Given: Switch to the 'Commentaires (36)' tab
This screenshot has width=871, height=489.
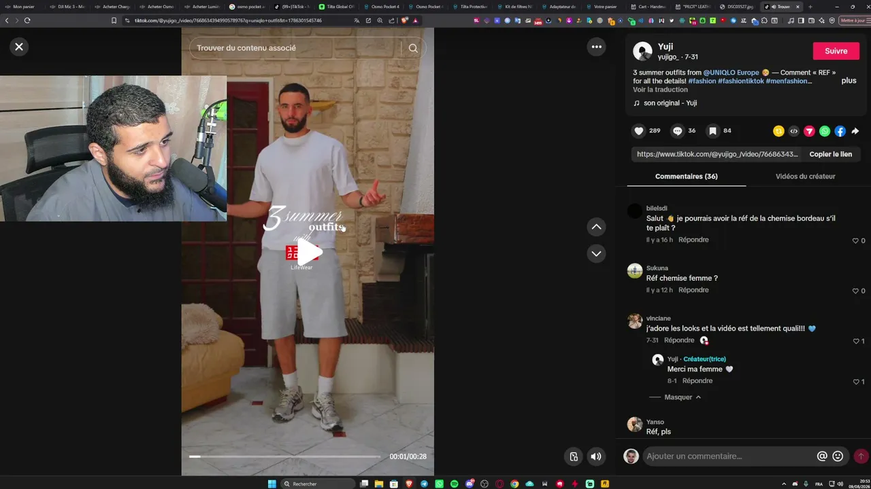Looking at the screenshot, I should coord(686,177).
